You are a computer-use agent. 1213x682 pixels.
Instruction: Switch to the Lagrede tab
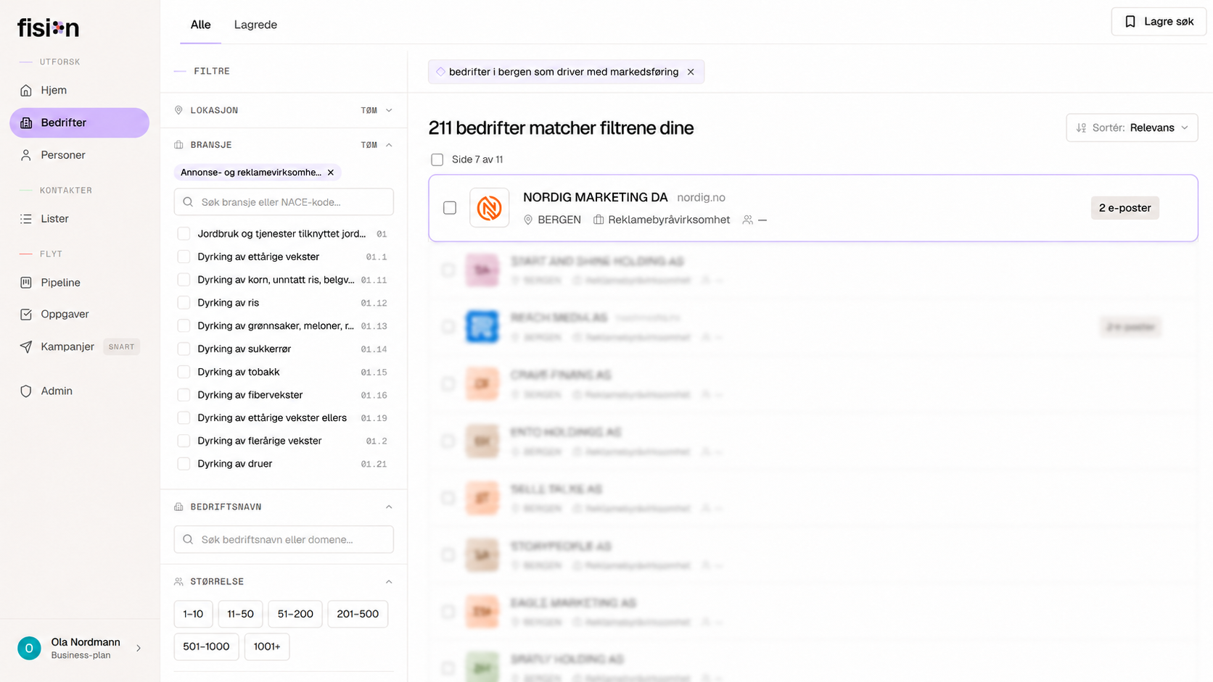coord(255,25)
